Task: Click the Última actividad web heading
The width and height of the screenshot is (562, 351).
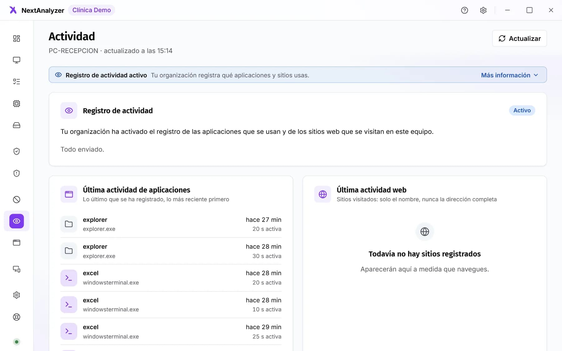Action: click(x=372, y=190)
